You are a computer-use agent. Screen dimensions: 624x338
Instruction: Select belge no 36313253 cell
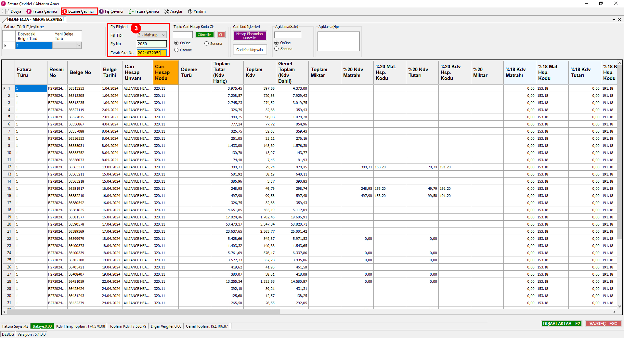[84, 88]
